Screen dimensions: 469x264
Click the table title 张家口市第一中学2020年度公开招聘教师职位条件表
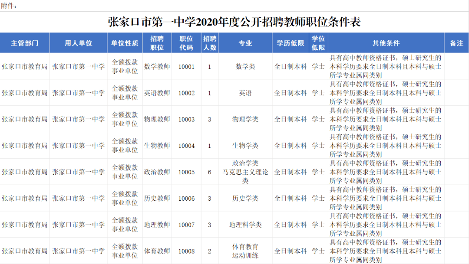234,22
